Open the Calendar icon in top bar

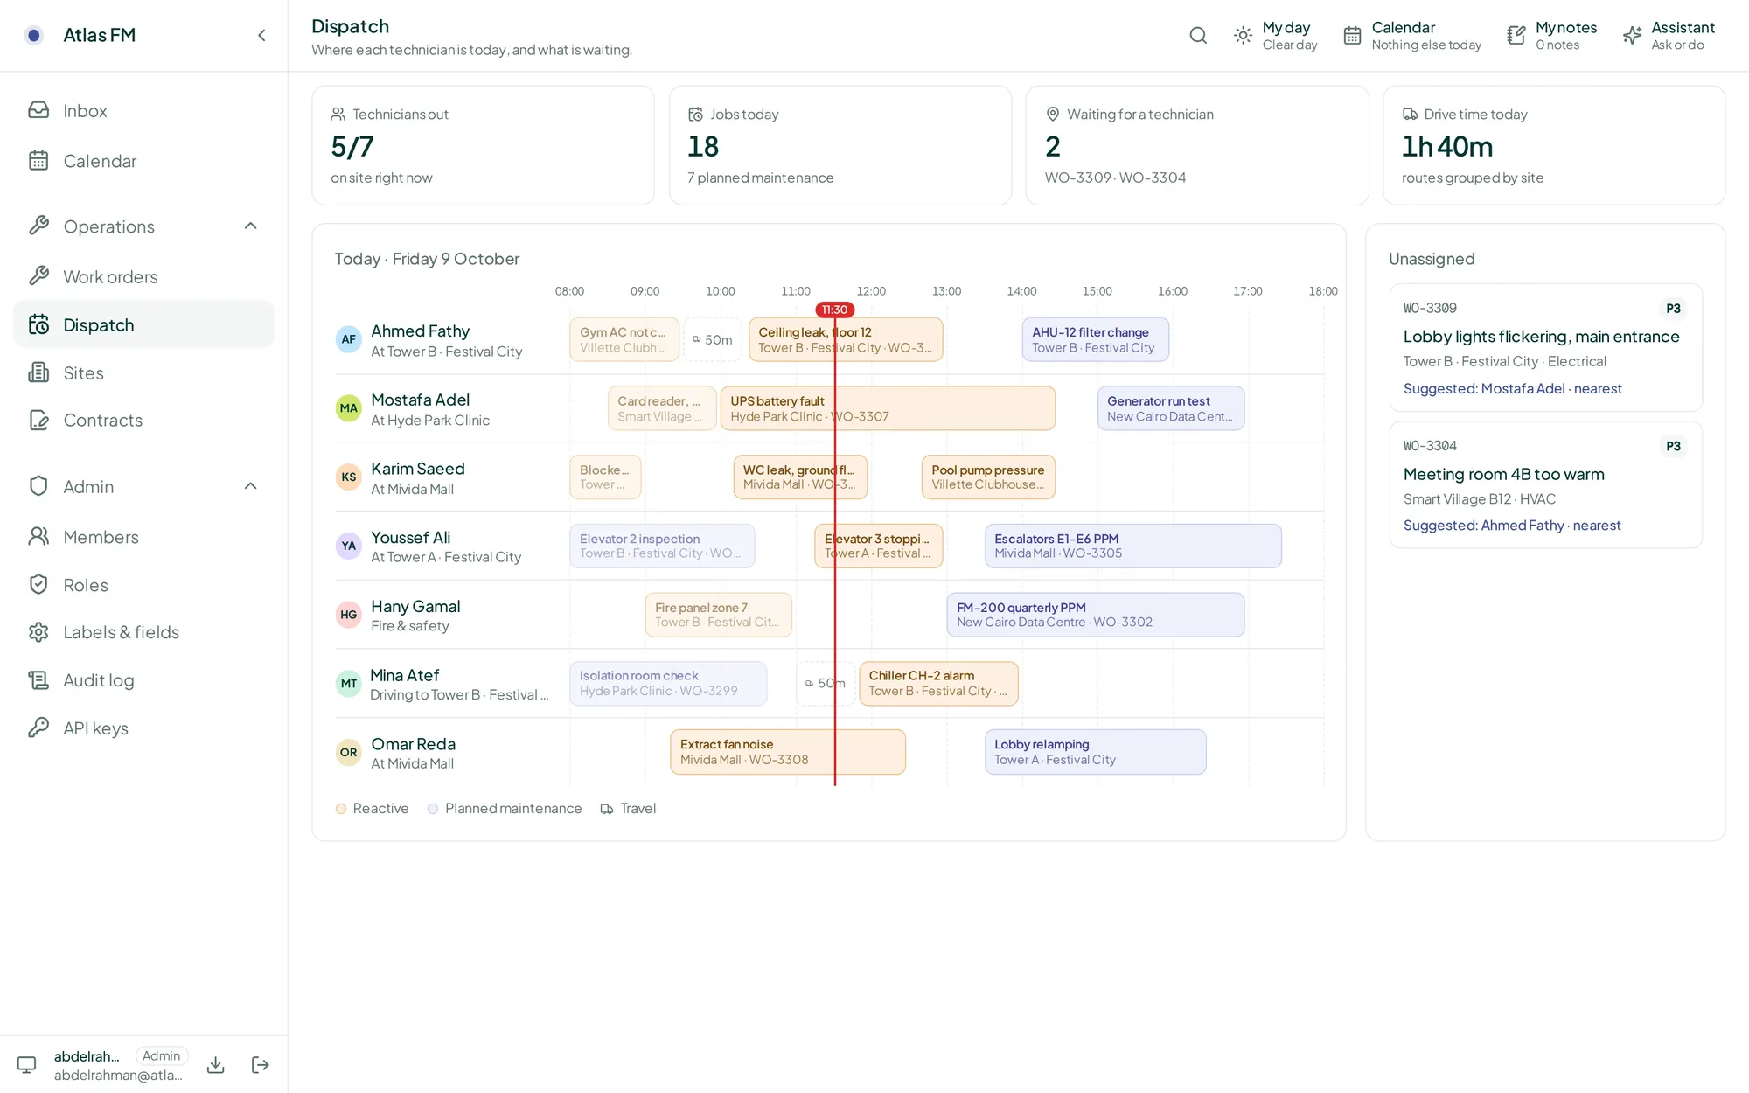click(x=1352, y=36)
